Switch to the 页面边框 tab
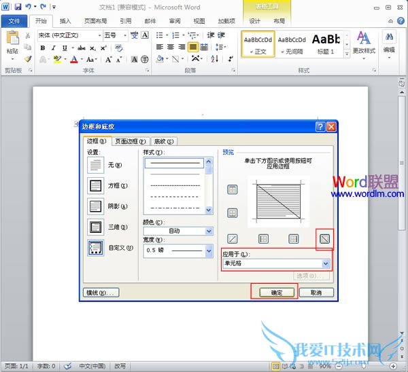The image size is (408, 372). point(131,141)
